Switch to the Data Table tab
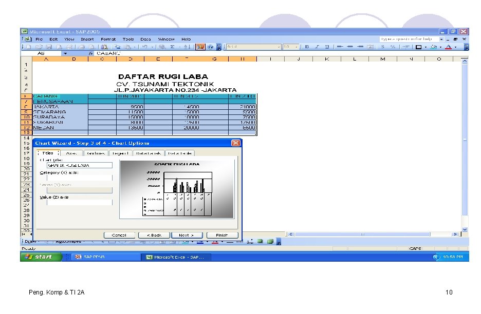Screen dimensions: 481x314 (x=180, y=153)
